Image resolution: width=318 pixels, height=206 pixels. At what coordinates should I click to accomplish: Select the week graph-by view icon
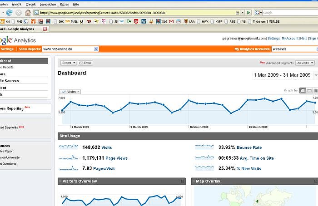(x=309, y=91)
